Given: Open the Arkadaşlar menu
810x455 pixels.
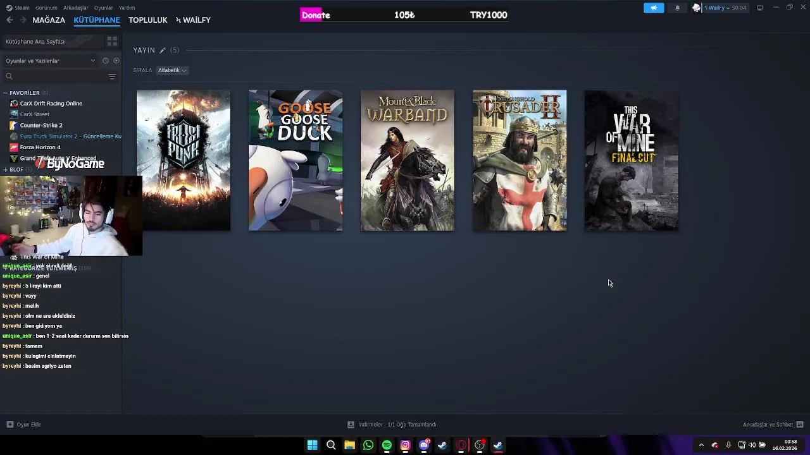Looking at the screenshot, I should coord(76,8).
